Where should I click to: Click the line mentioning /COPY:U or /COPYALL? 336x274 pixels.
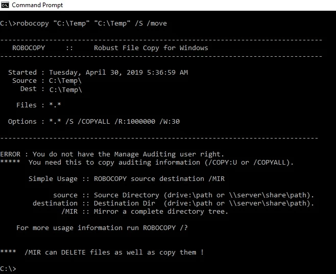point(147,163)
